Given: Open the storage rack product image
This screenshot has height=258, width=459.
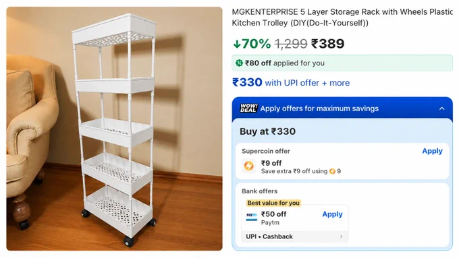Looking at the screenshot, I should (x=115, y=129).
